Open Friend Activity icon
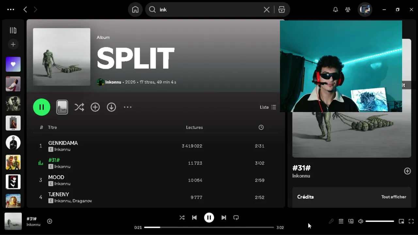This screenshot has width=418, height=235. [348, 9]
